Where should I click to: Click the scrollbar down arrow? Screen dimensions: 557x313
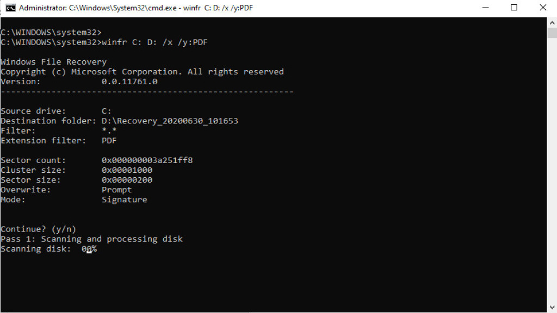552,308
